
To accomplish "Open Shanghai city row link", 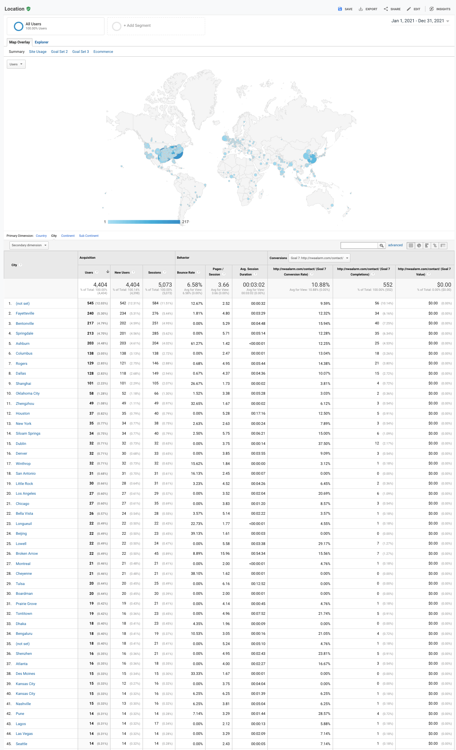I will 23,384.
